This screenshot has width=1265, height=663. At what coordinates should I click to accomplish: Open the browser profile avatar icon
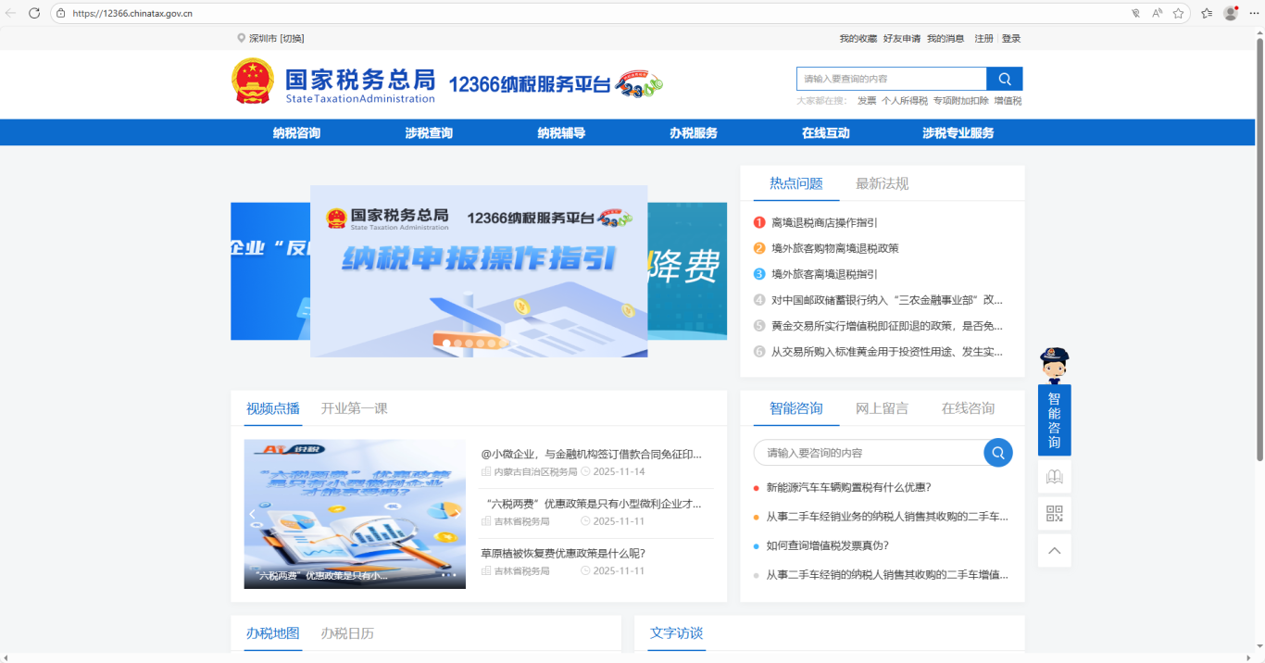pyautogui.click(x=1231, y=13)
